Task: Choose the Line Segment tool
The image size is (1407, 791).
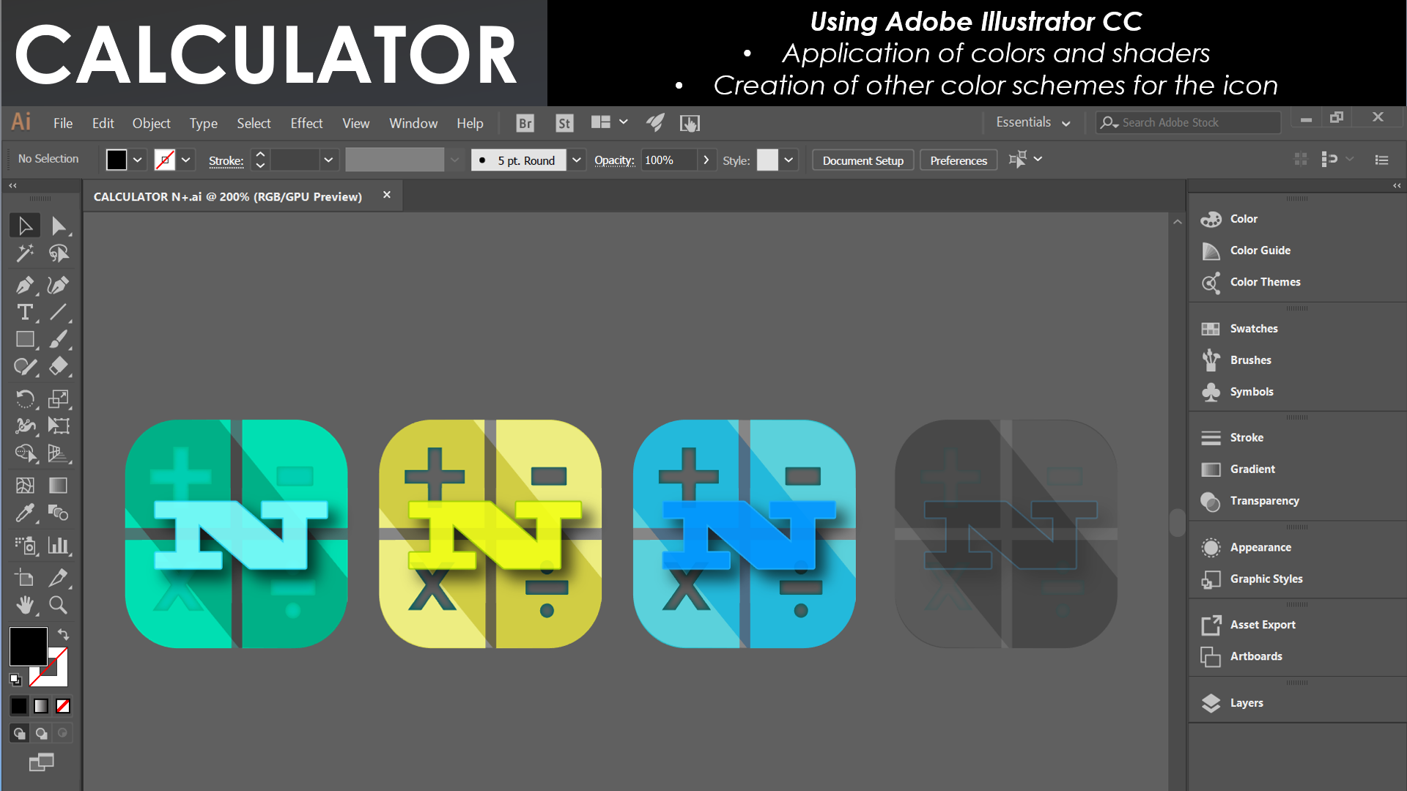Action: tap(59, 312)
